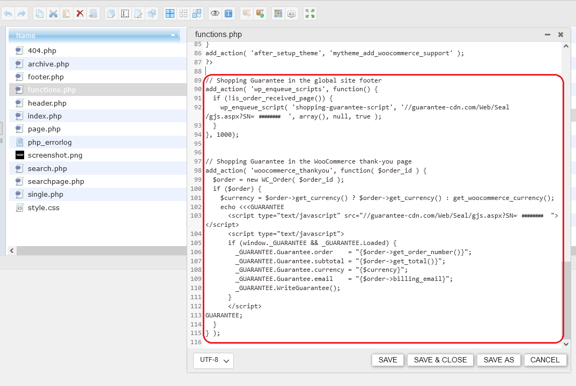
Task: Click the file list horizontal scrollbar track
Action: 101,250
